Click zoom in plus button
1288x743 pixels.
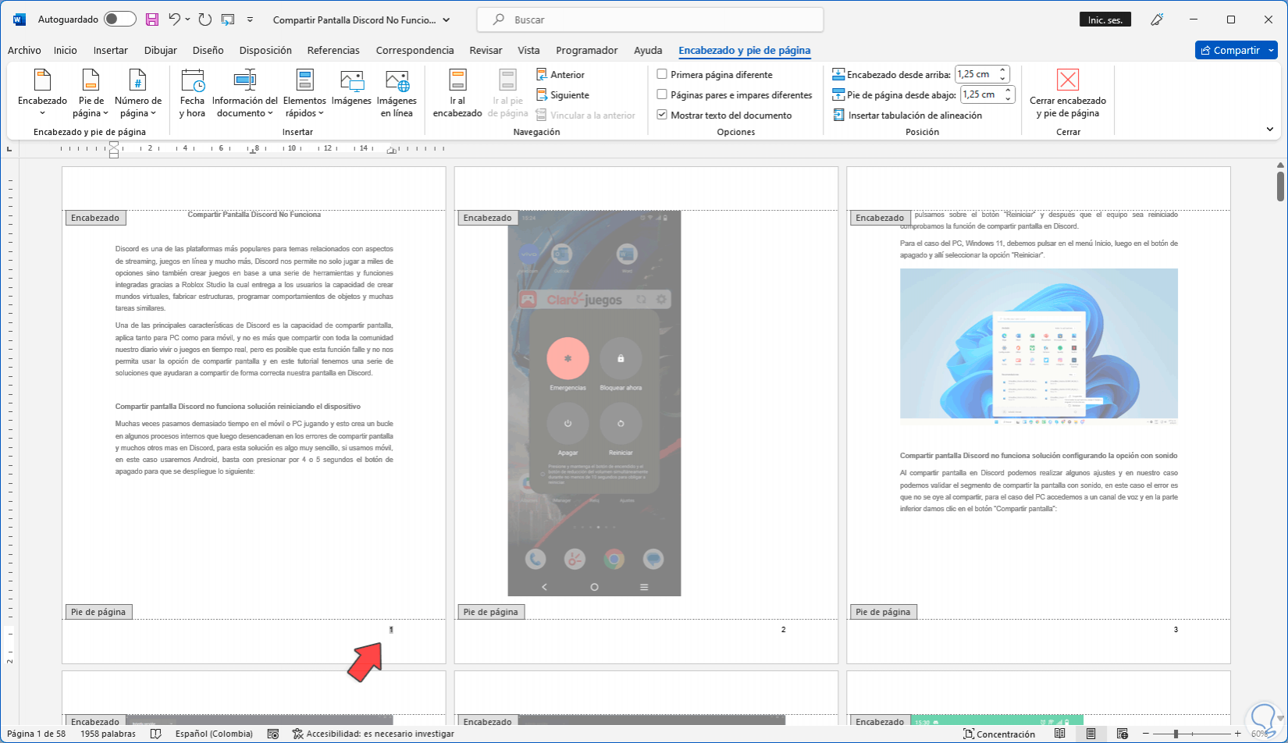1237,734
